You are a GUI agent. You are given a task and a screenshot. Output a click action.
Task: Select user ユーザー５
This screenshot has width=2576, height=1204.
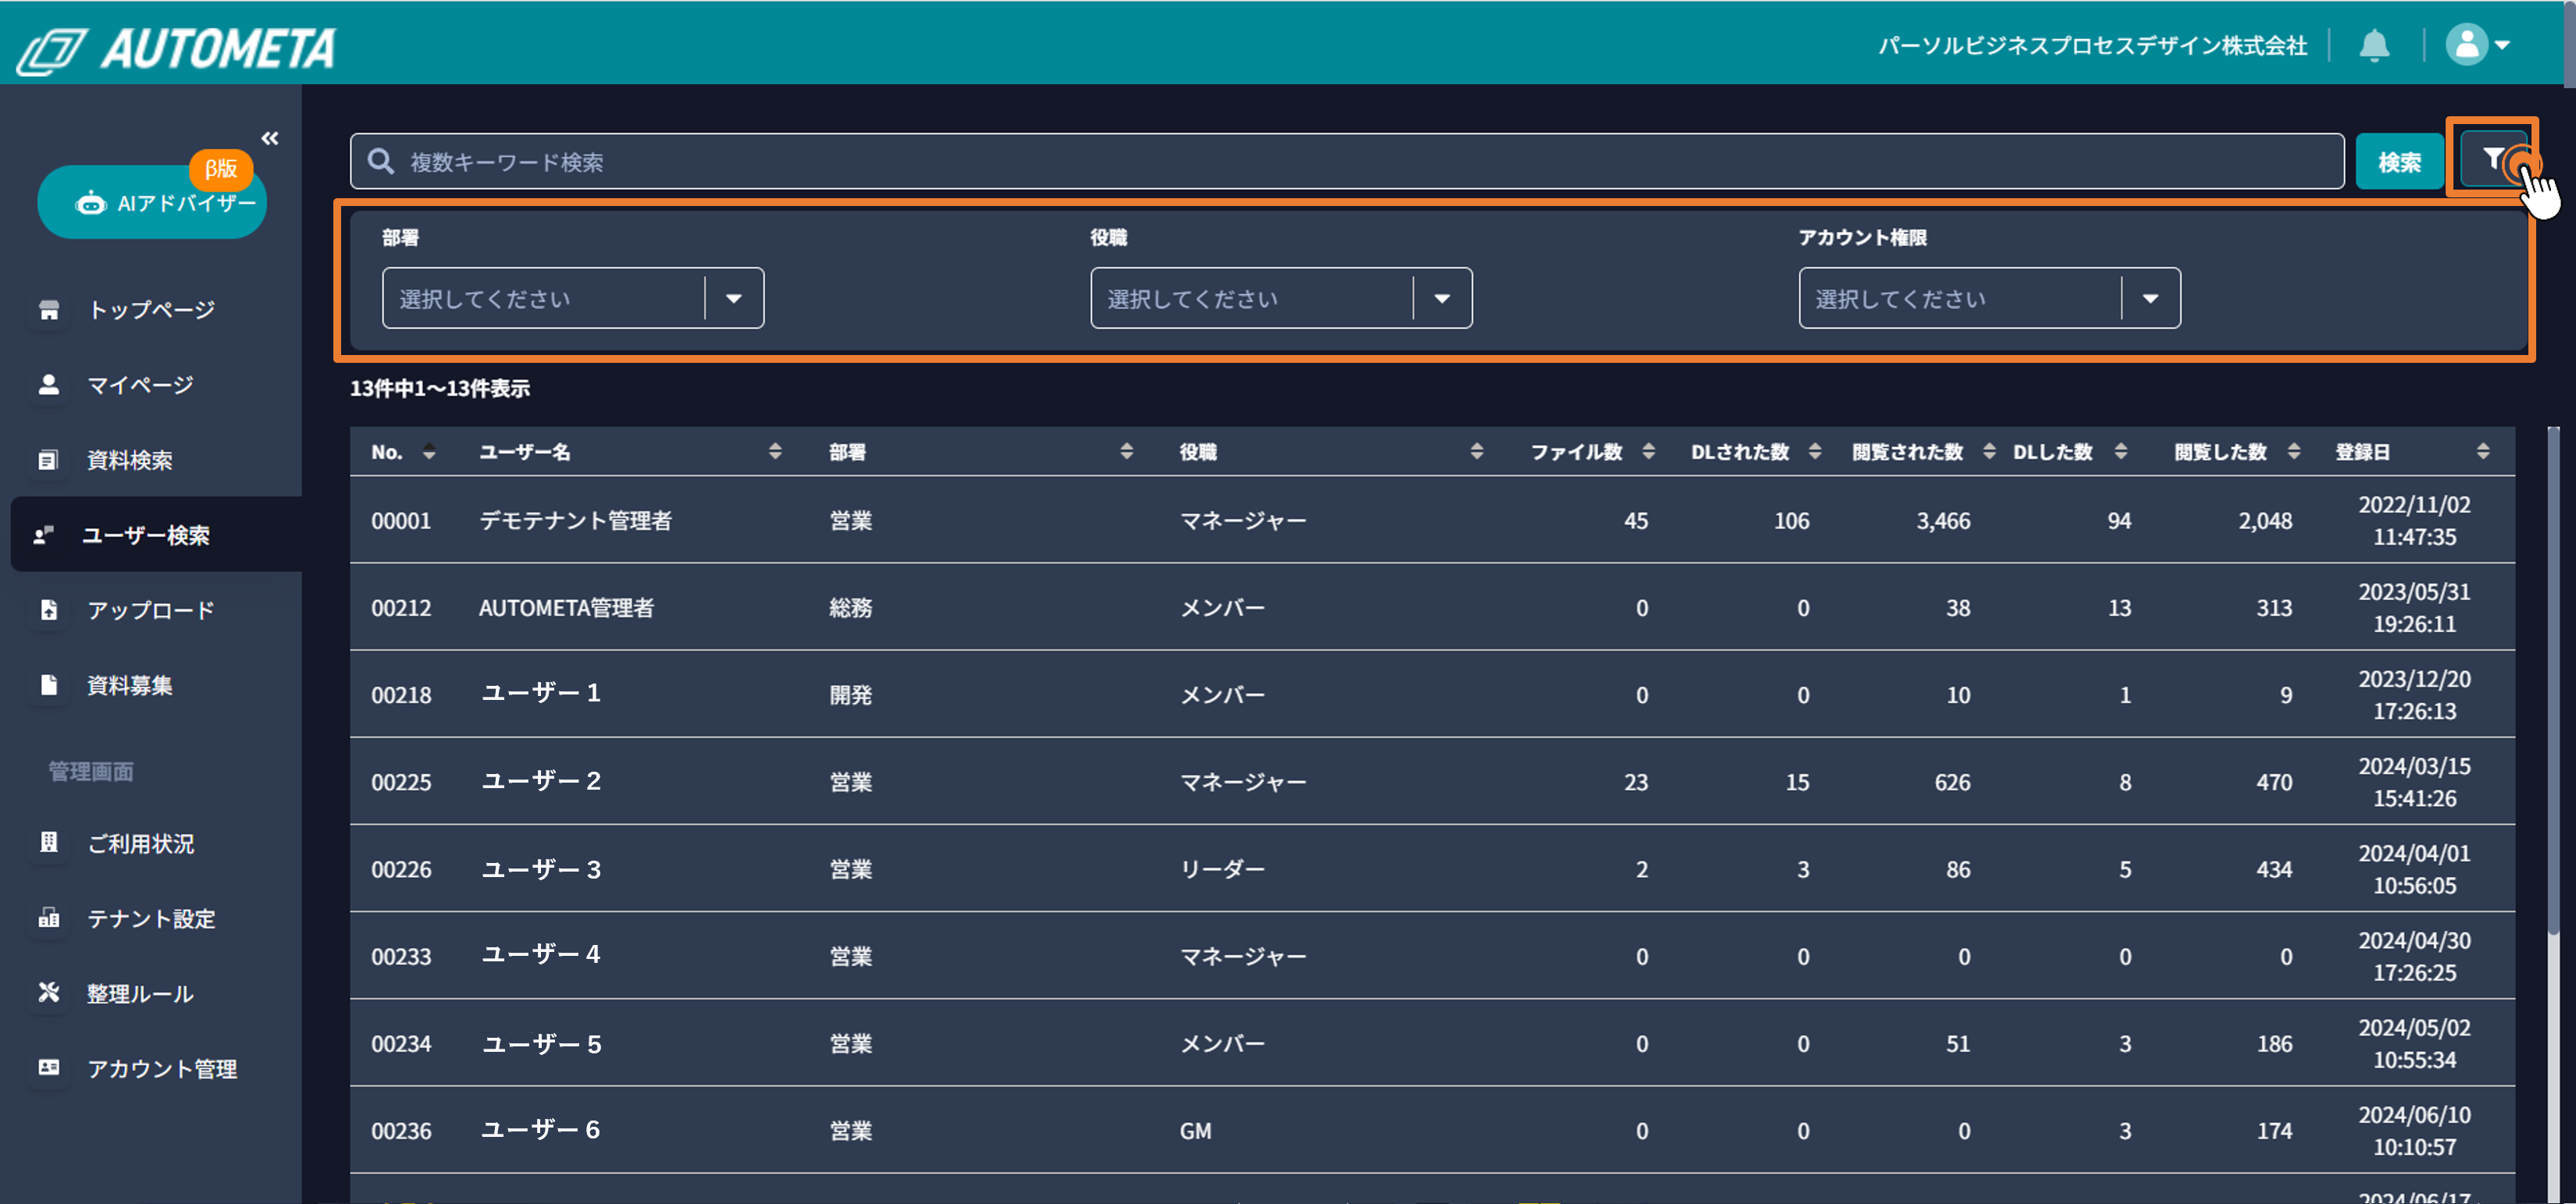tap(541, 1044)
